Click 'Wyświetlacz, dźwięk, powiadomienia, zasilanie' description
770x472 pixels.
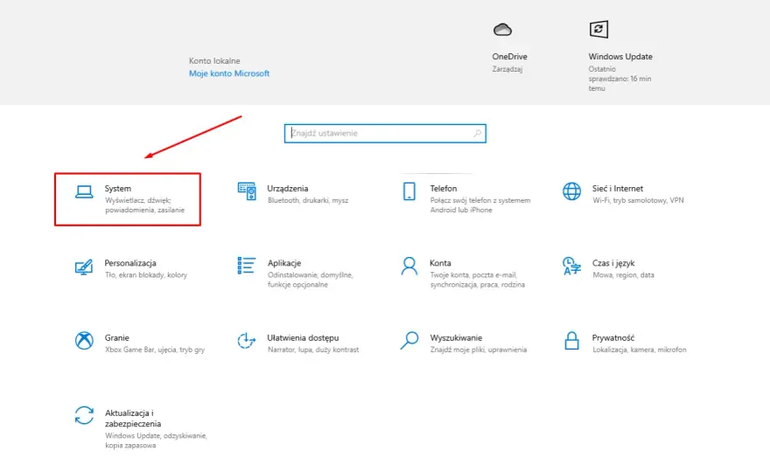145,205
